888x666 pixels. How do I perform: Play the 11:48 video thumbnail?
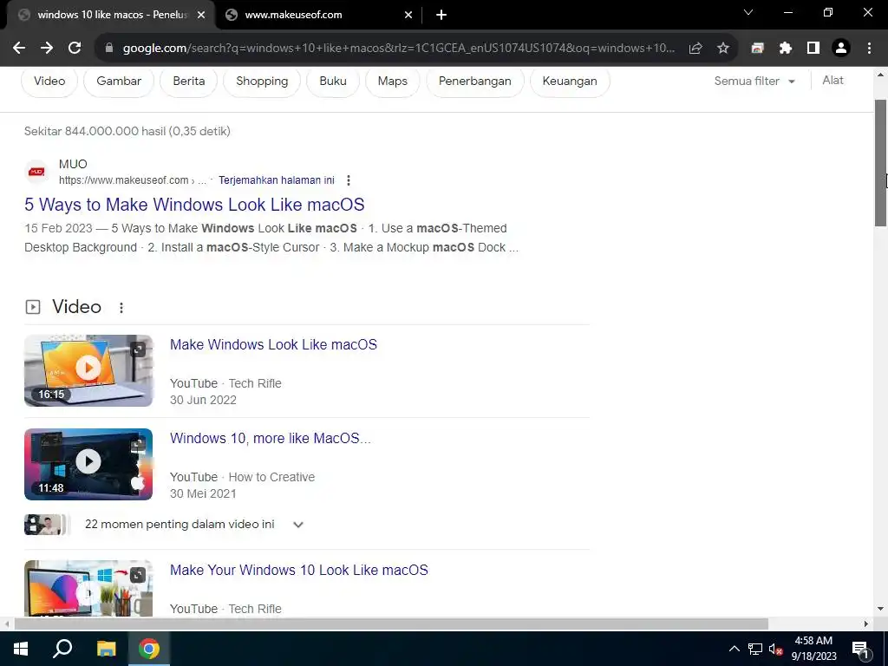point(88,464)
